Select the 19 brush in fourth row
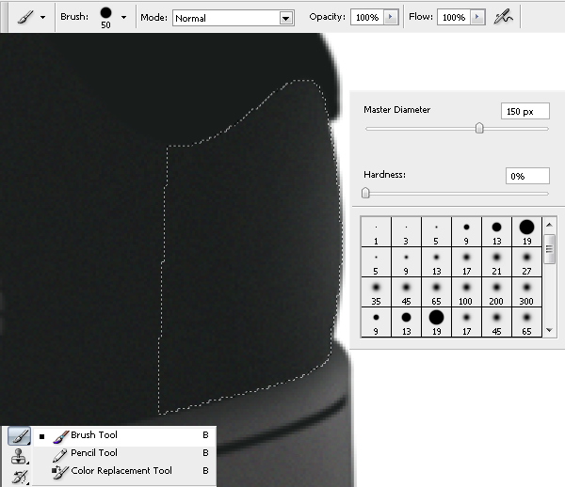The image size is (565, 487). [x=436, y=322]
